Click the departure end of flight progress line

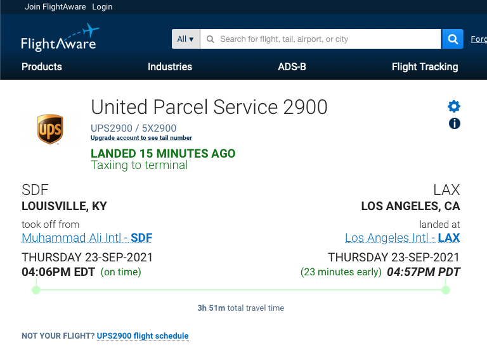pyautogui.click(x=36, y=290)
